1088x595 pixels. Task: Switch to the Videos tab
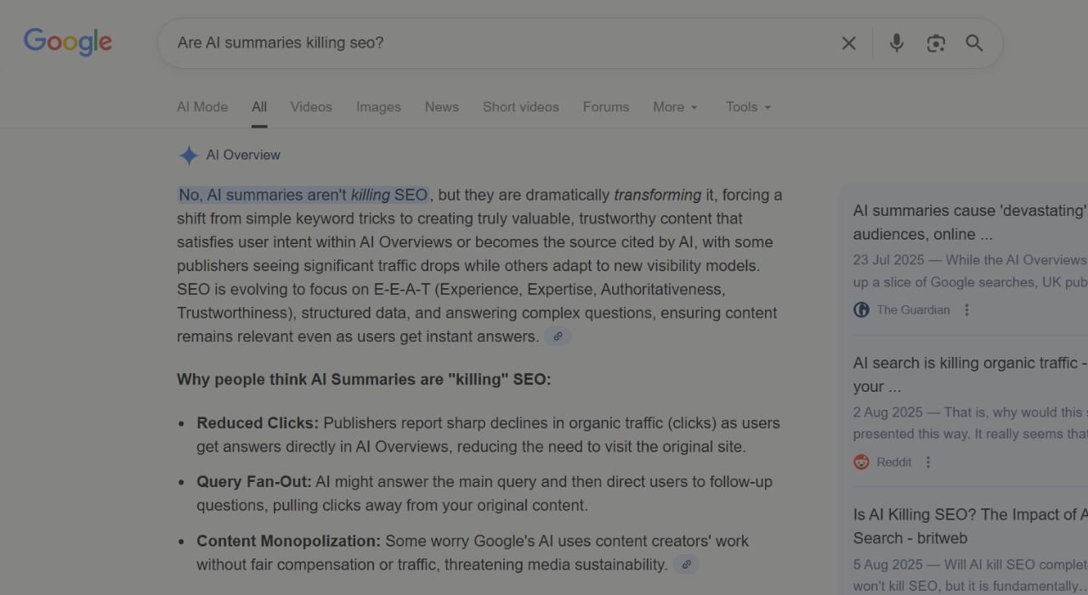(311, 107)
